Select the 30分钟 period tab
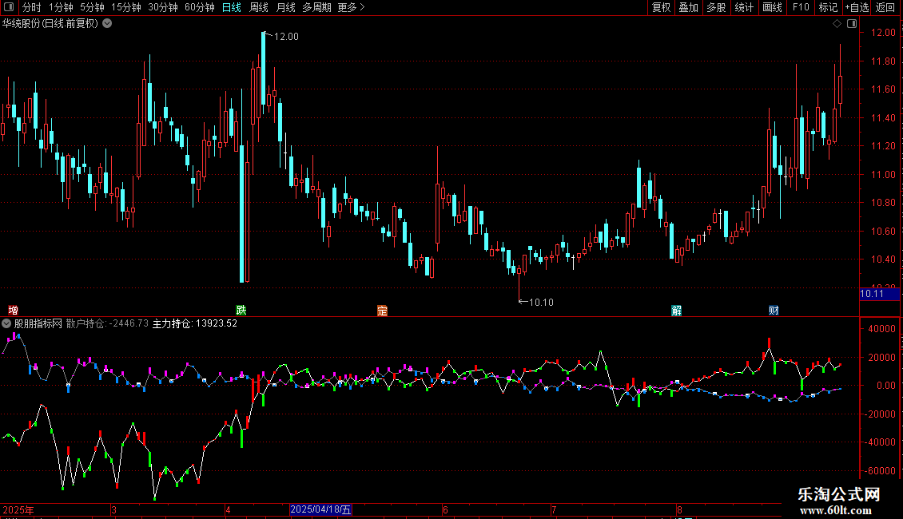903x519 pixels. click(162, 7)
